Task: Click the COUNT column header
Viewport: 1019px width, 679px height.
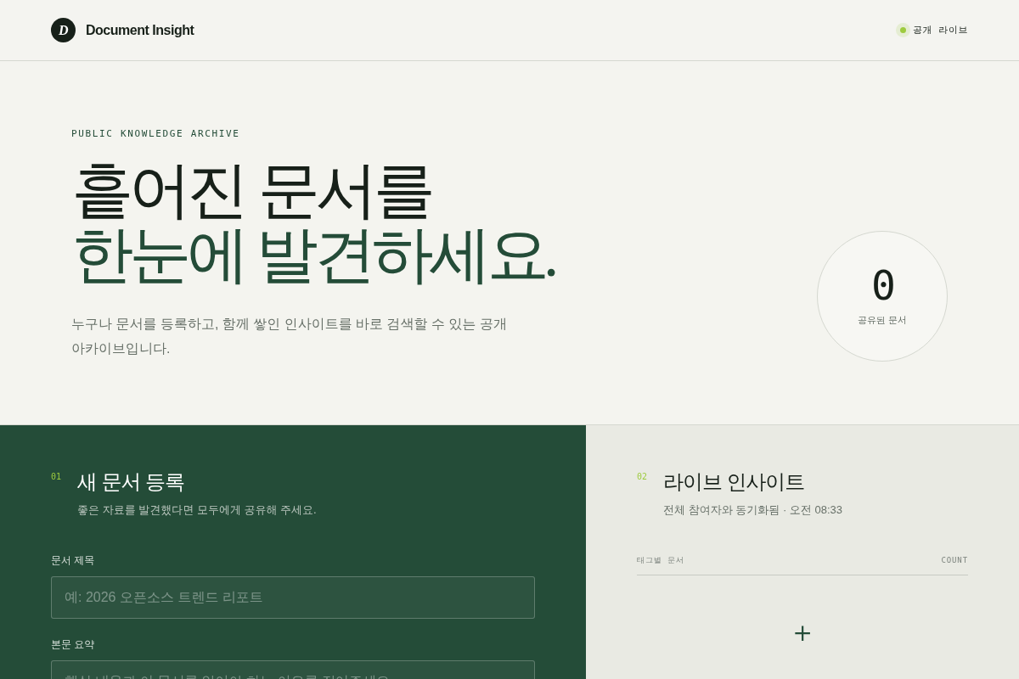Action: [954, 560]
